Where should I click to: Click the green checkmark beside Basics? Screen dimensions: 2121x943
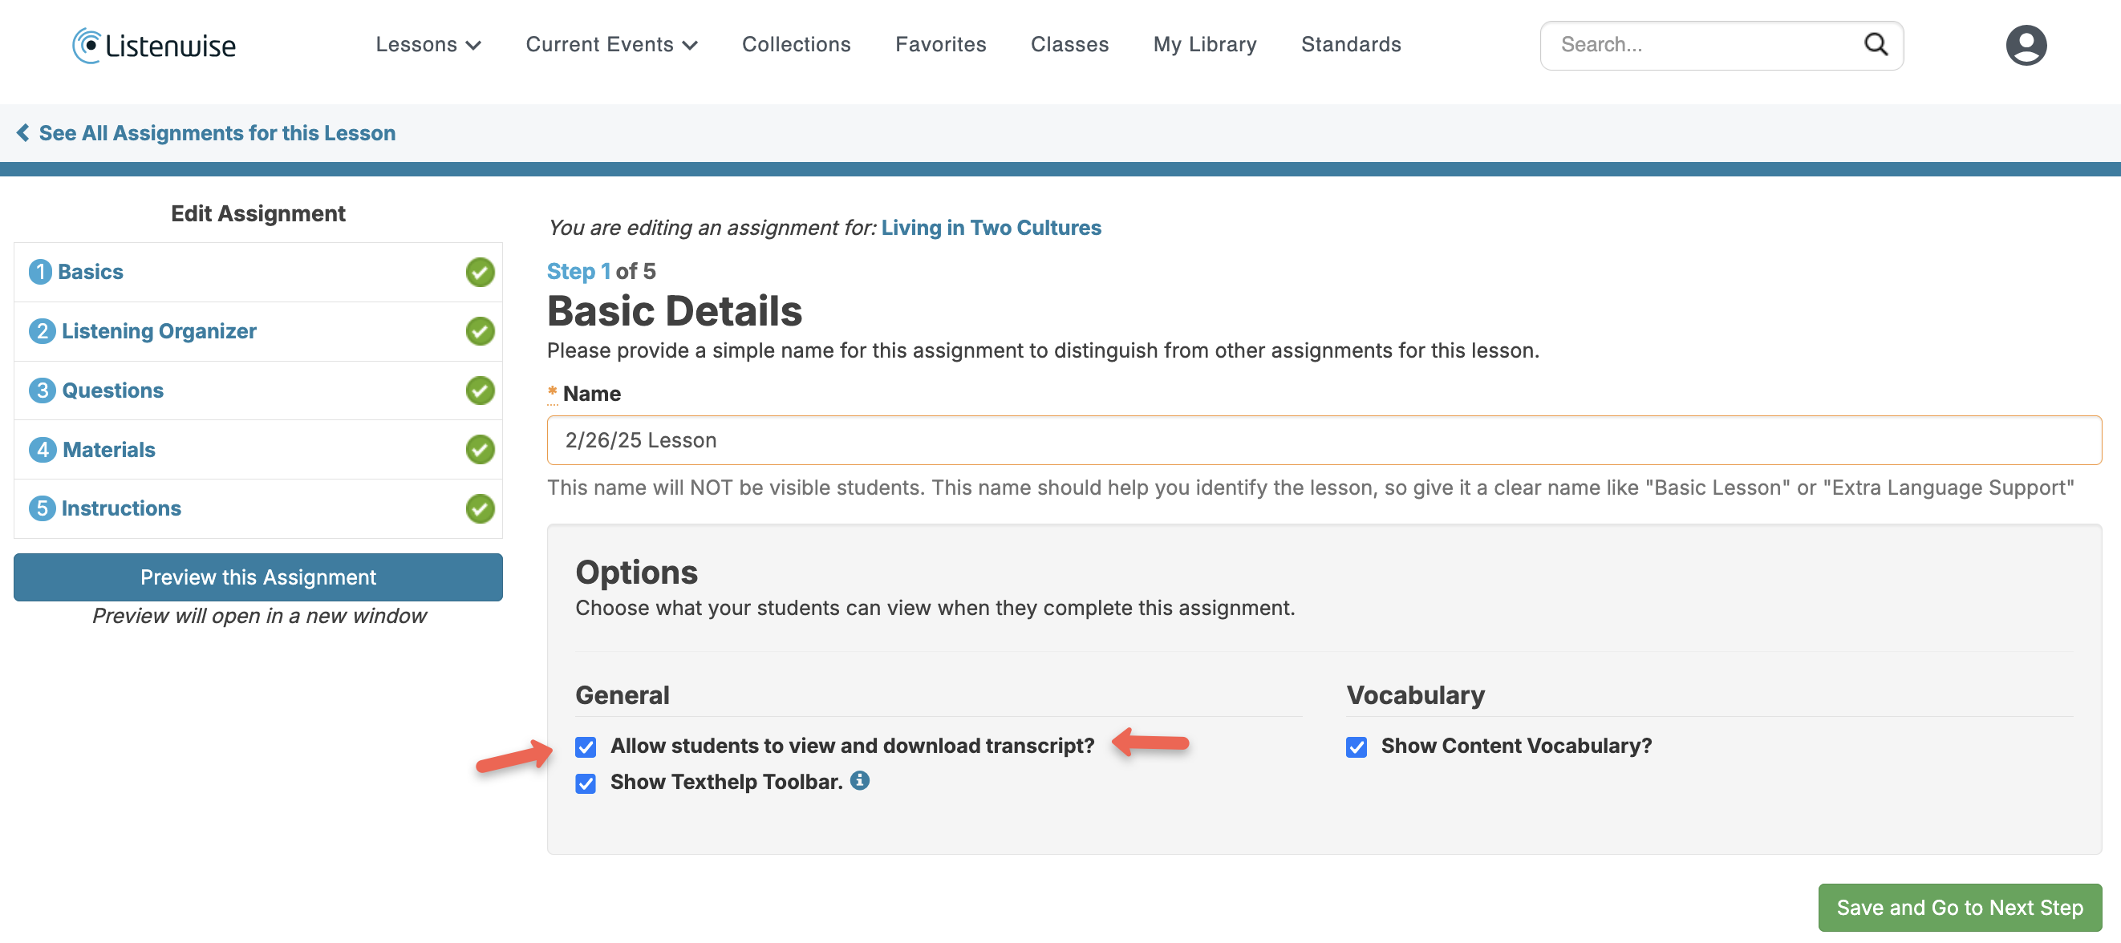point(480,273)
